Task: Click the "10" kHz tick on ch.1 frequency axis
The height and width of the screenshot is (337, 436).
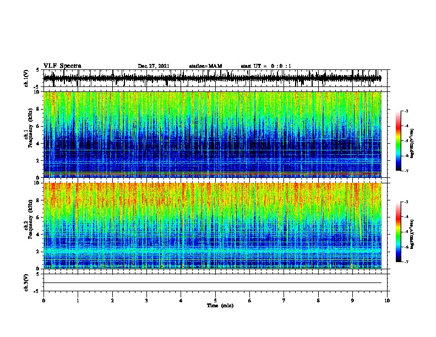Action: point(37,92)
